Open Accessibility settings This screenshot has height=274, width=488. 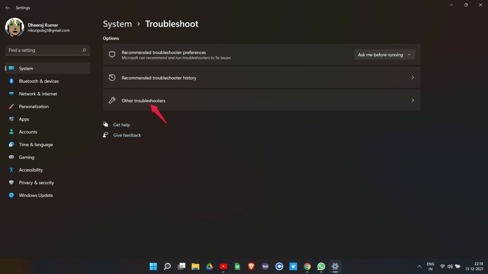pos(48,170)
